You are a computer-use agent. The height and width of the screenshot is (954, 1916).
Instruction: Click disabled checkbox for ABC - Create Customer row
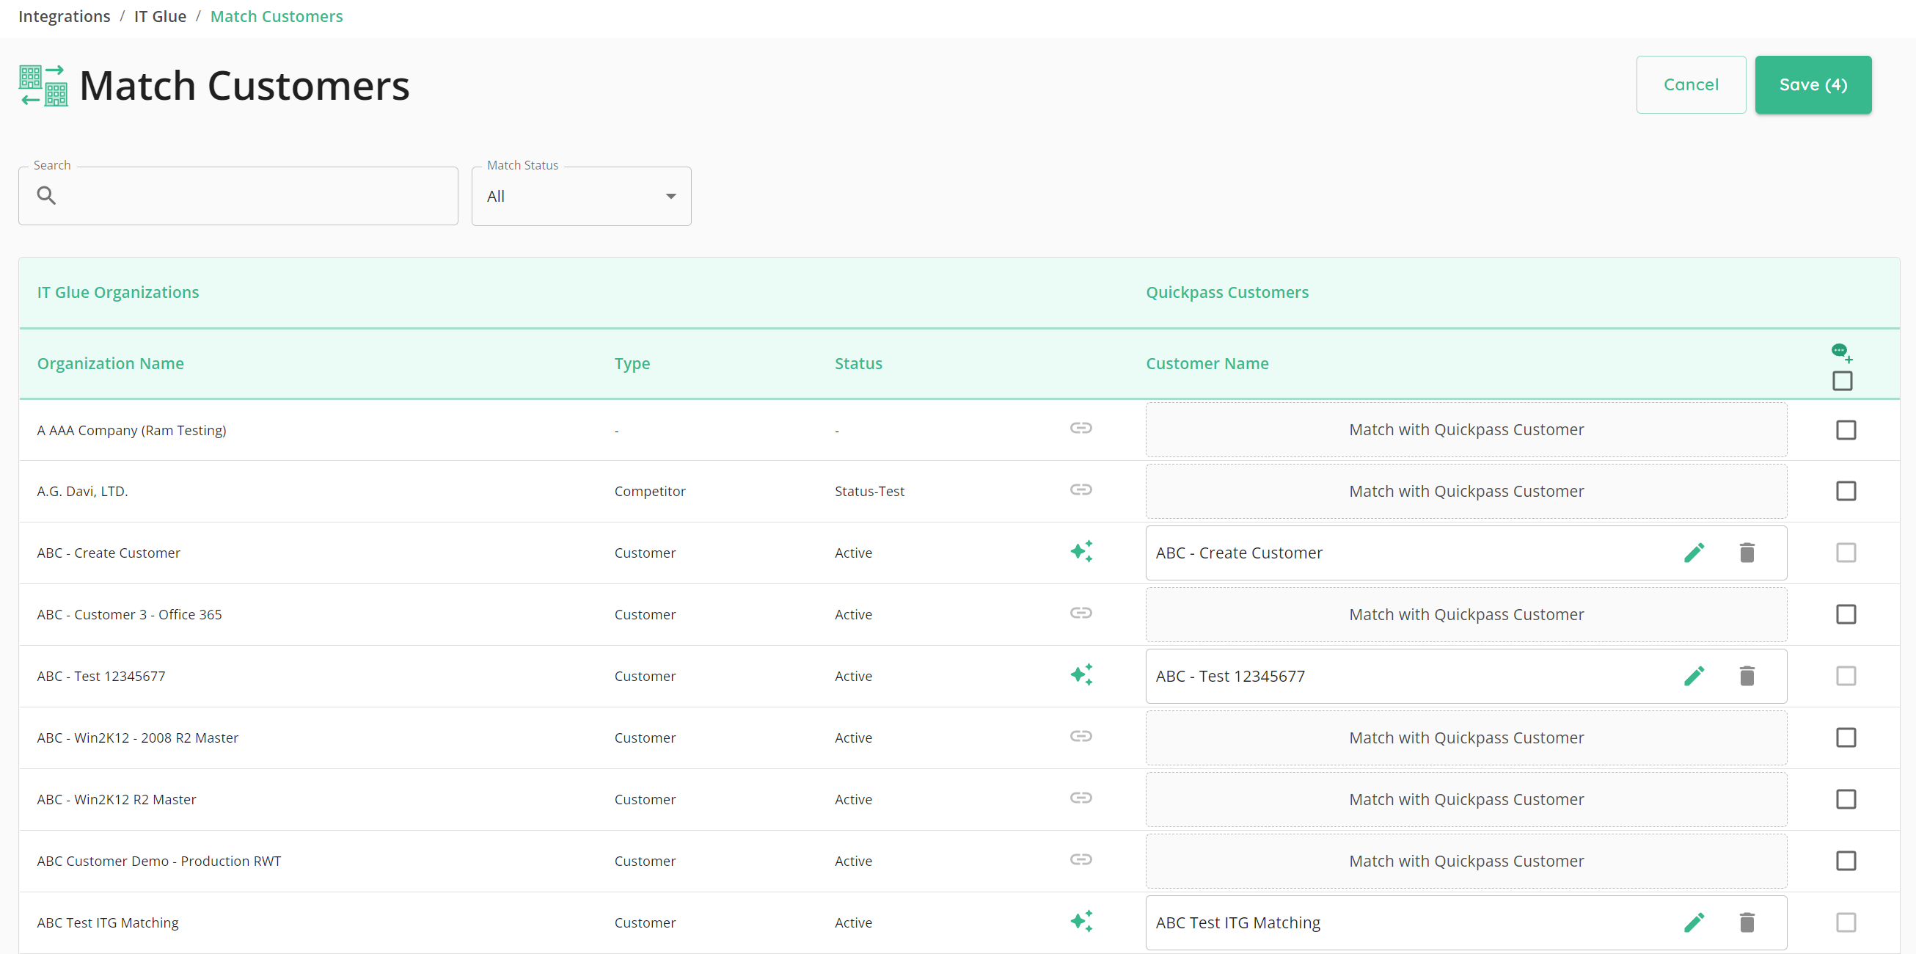[1846, 553]
